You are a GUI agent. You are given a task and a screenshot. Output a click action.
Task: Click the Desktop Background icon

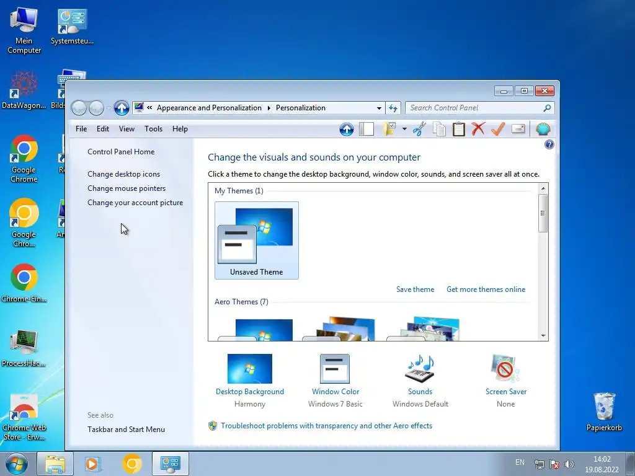pos(249,369)
